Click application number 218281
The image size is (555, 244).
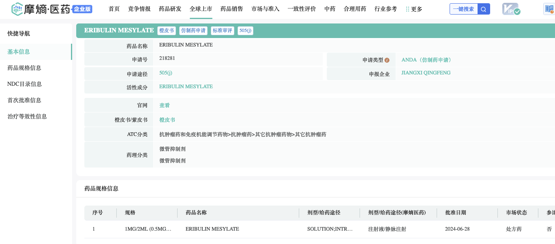click(x=167, y=58)
